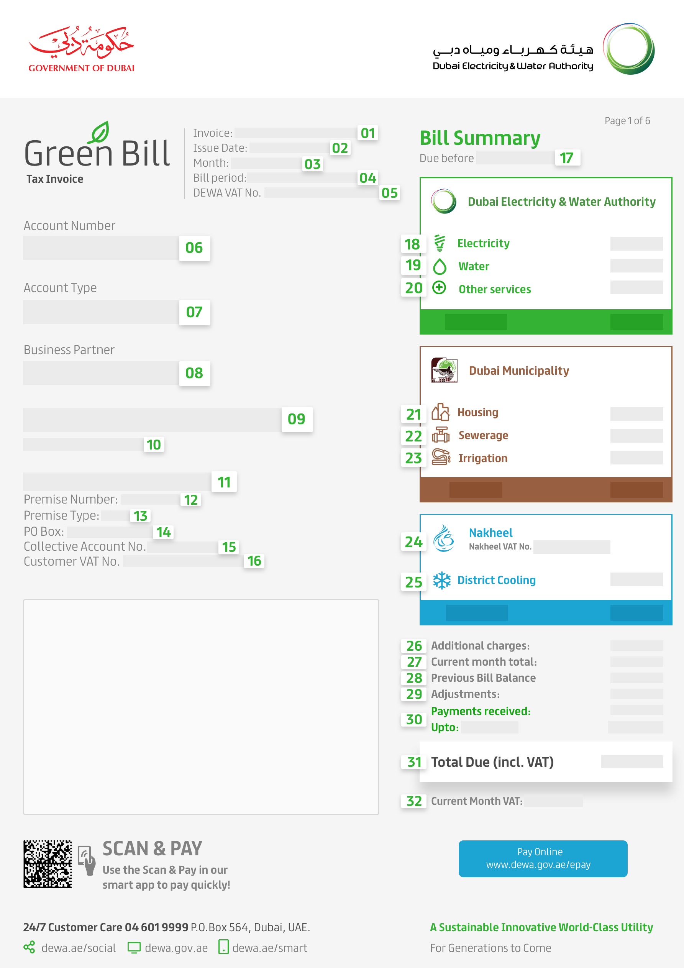Click the District Cooling label

click(496, 580)
